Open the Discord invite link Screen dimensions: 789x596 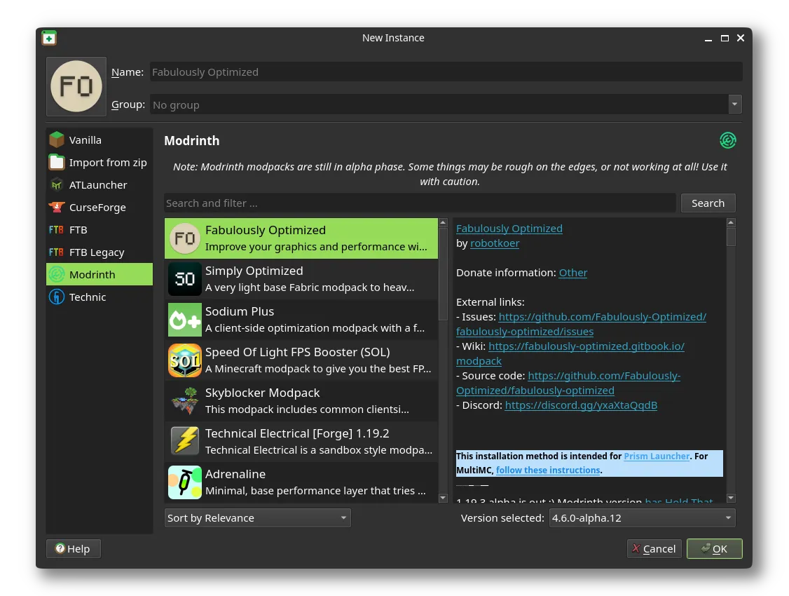[581, 405]
